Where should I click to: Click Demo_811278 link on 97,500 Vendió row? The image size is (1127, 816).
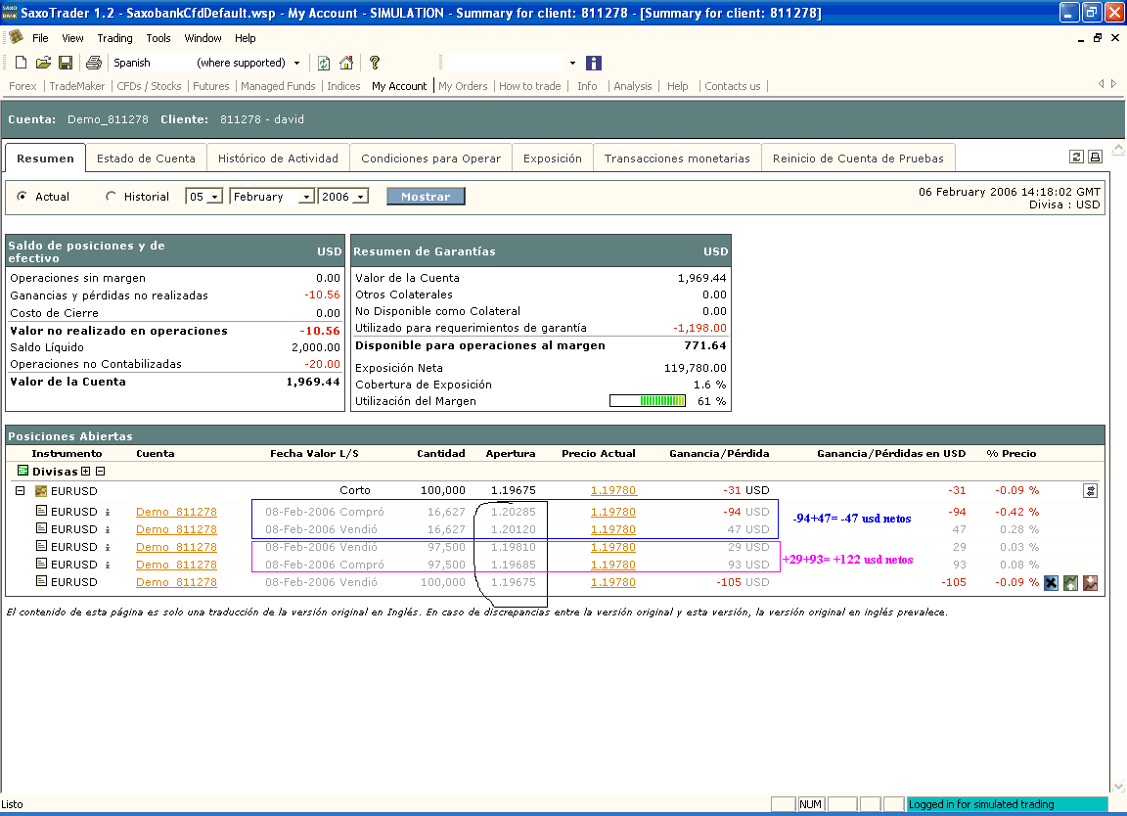[176, 547]
